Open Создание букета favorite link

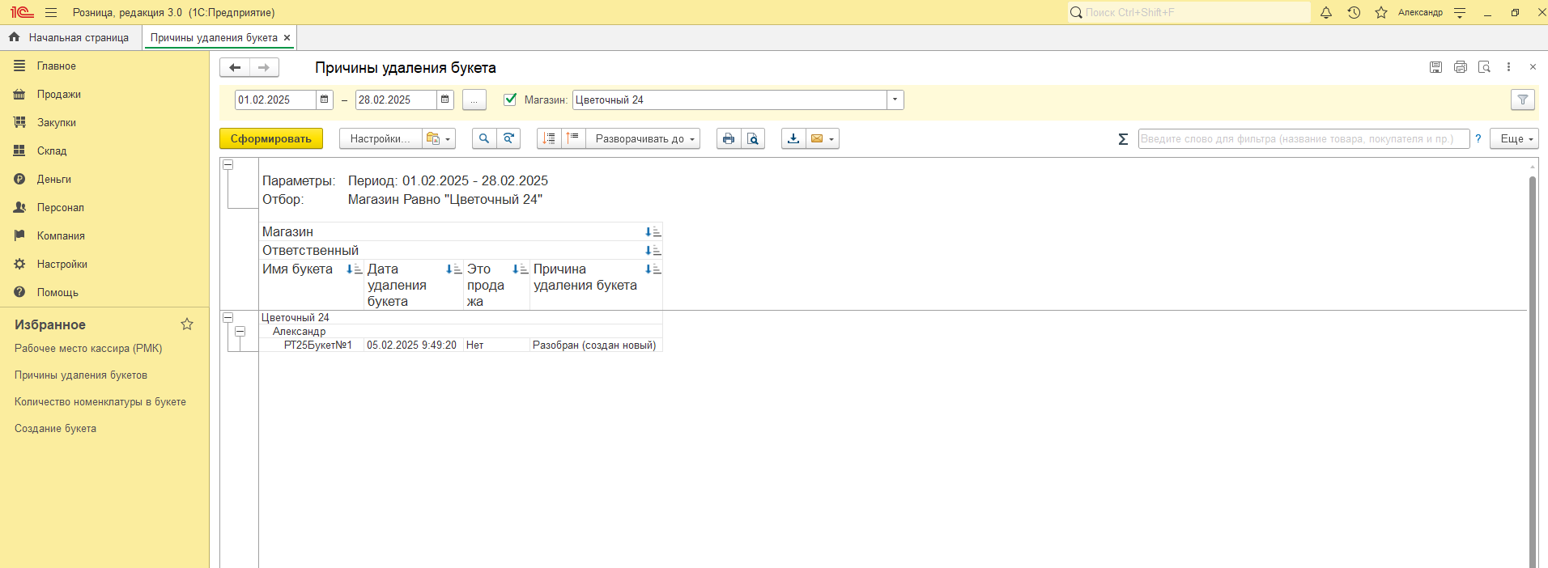tap(55, 429)
